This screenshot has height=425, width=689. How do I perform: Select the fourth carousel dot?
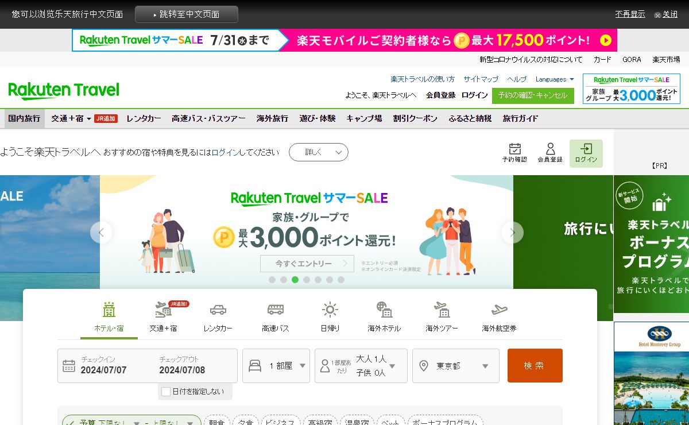click(x=307, y=280)
